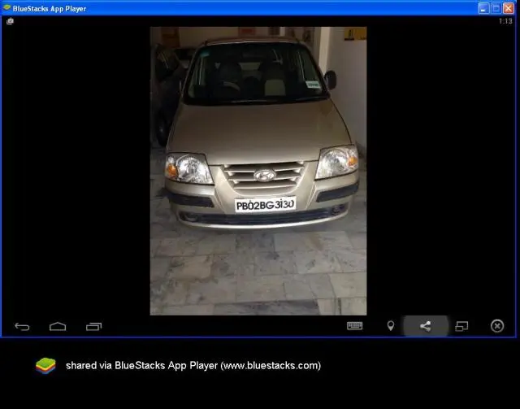
Task: Click the car photo preview
Action: 258,171
